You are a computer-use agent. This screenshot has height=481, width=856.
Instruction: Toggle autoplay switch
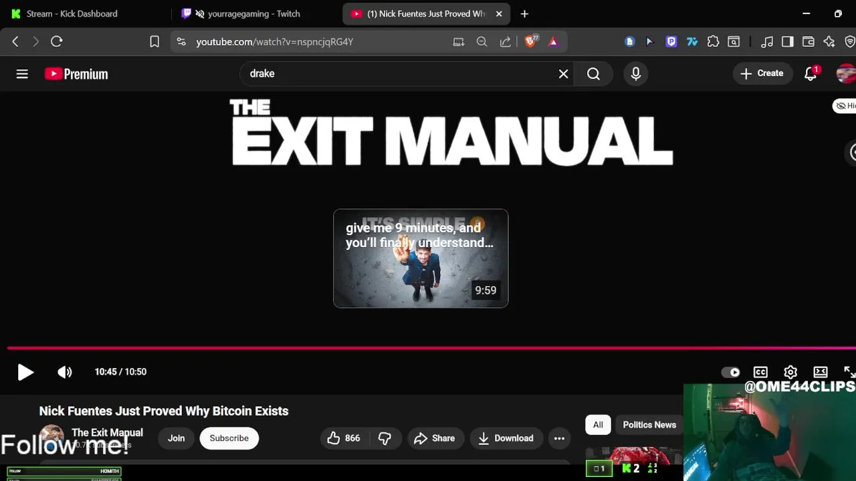731,372
